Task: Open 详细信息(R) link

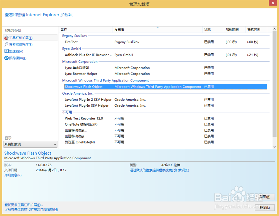Action: tap(13, 175)
